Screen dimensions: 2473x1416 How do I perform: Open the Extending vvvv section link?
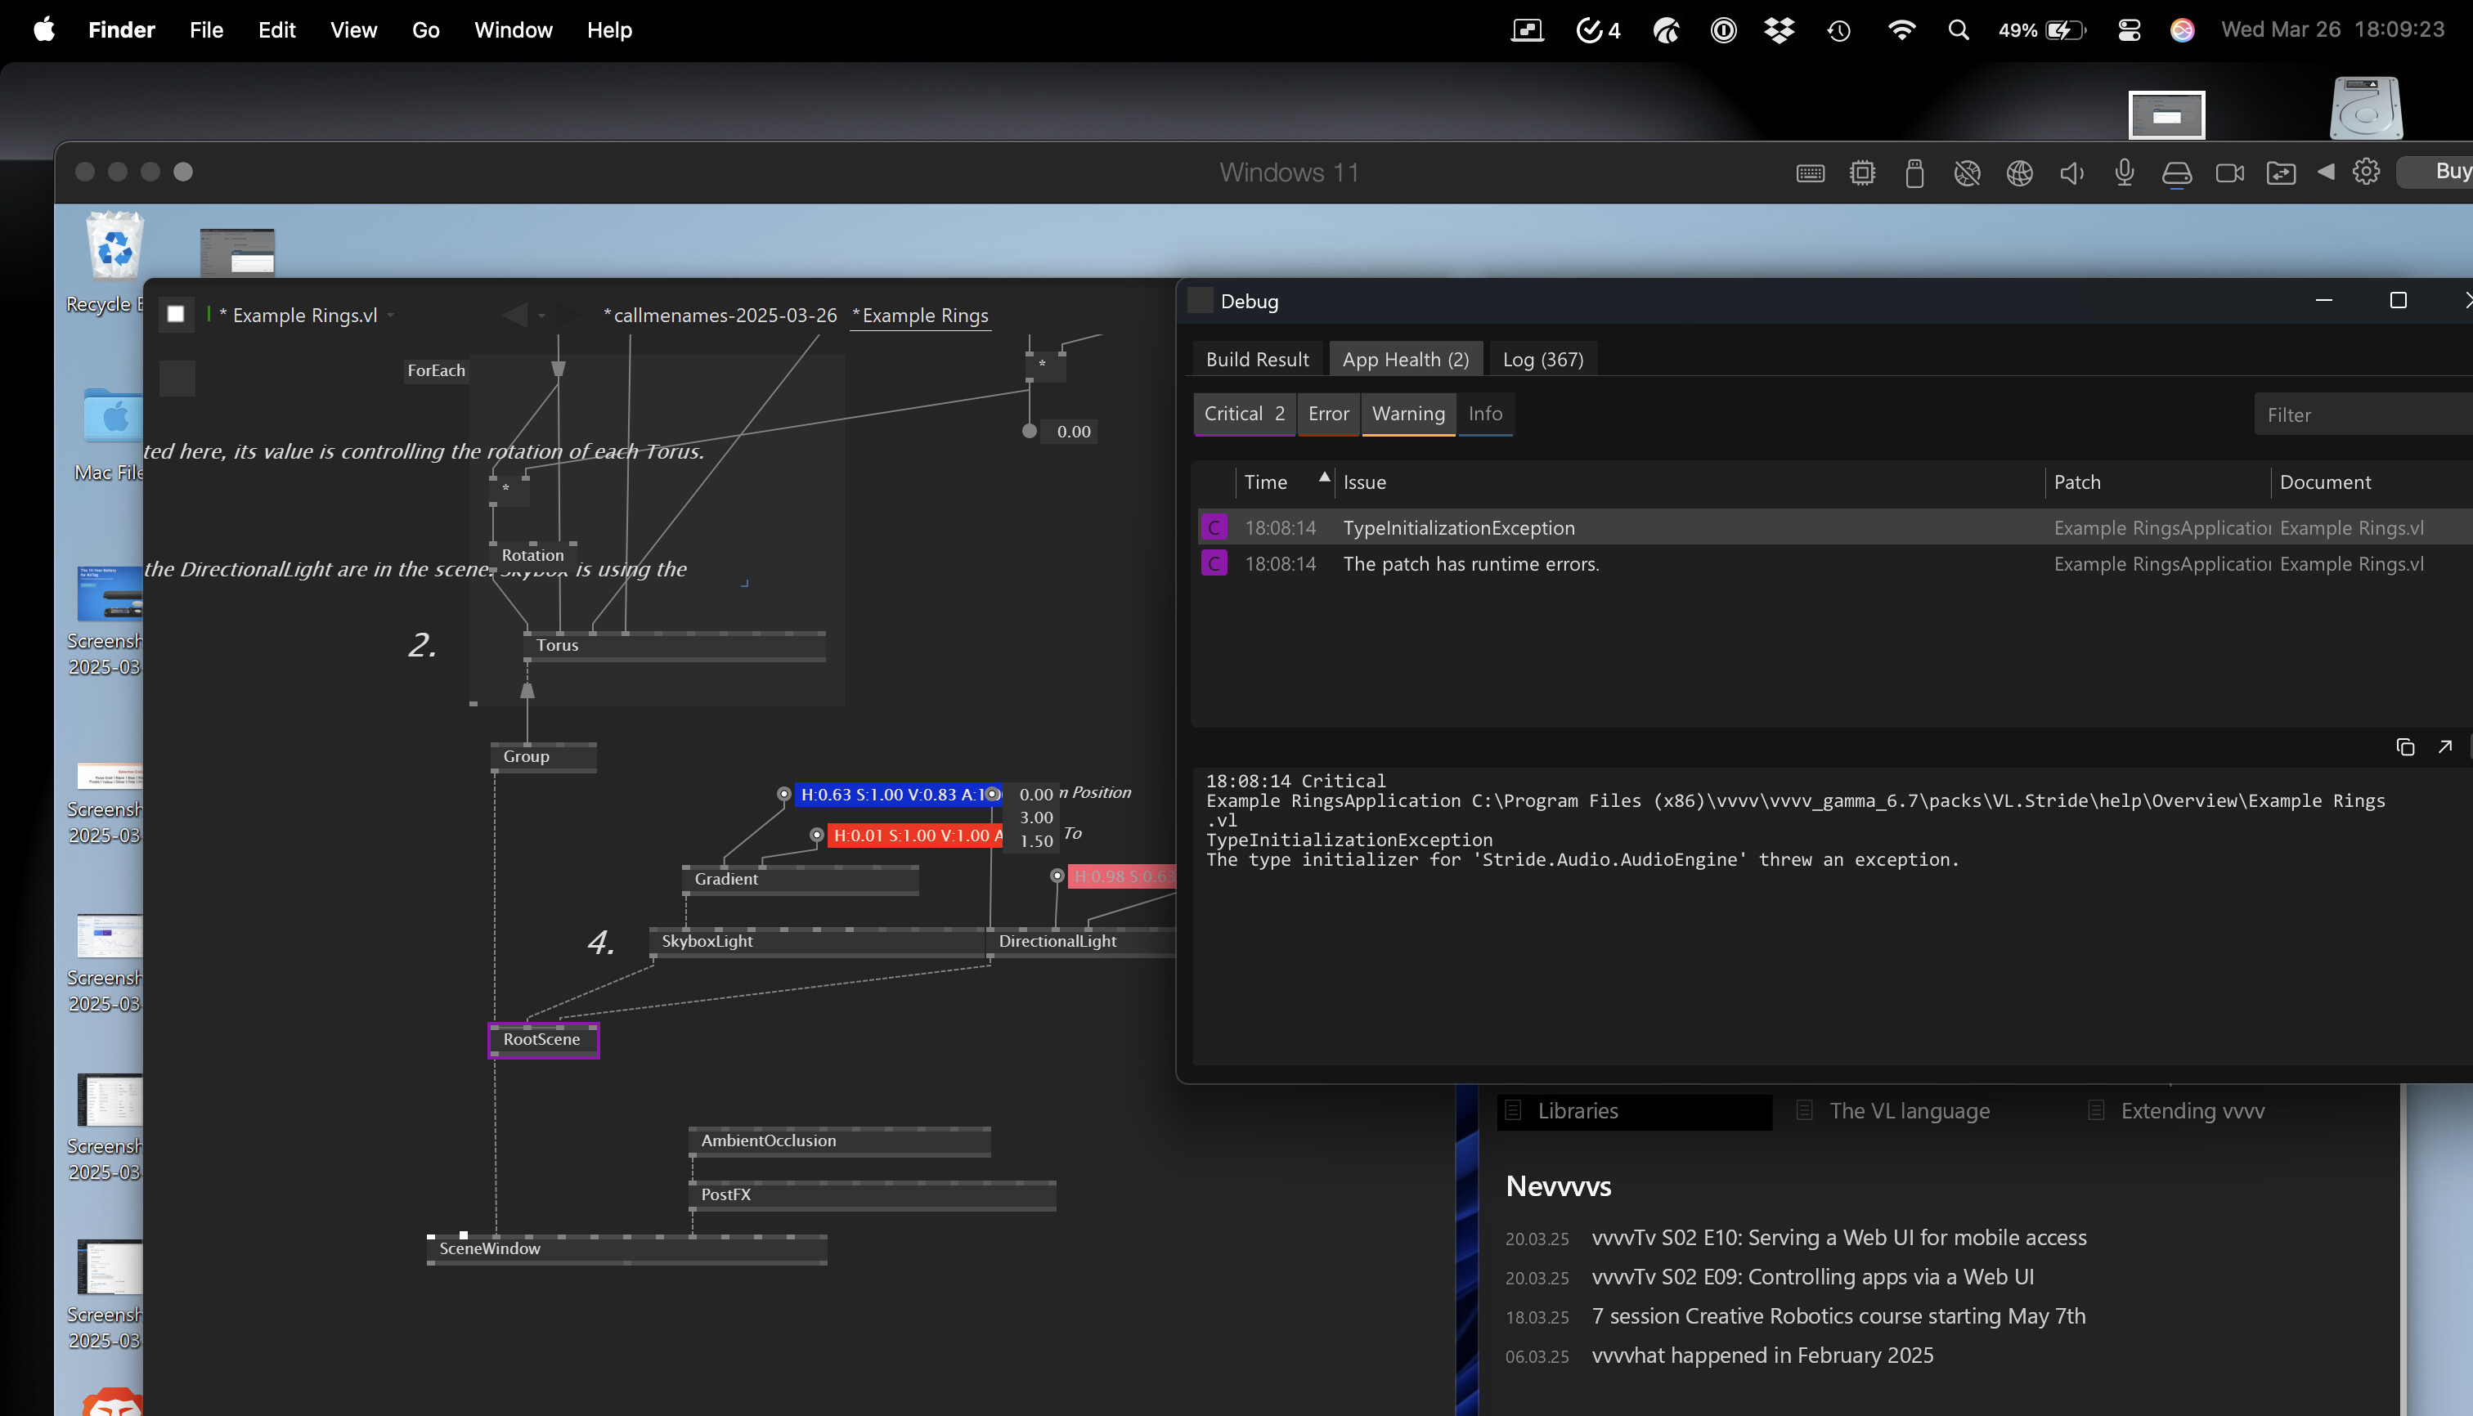2192,1112
